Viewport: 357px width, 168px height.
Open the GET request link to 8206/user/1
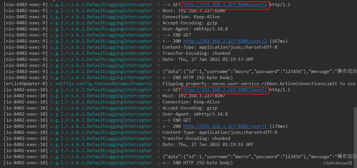pos(225,5)
